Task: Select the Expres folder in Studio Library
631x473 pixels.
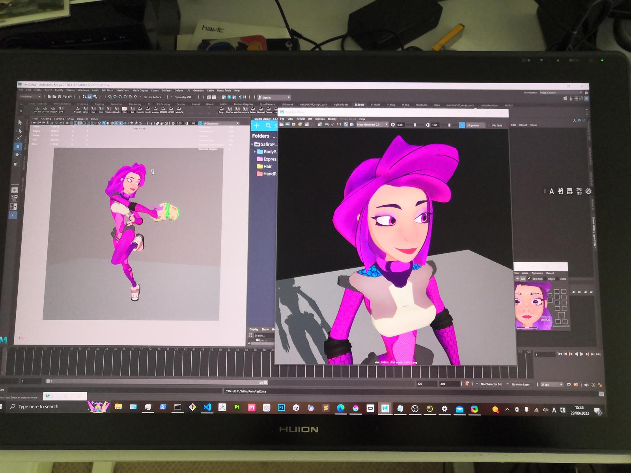Action: click(267, 159)
